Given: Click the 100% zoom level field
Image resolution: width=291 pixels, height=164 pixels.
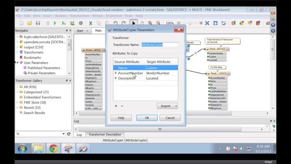Looking at the screenshot, I should (170, 23).
